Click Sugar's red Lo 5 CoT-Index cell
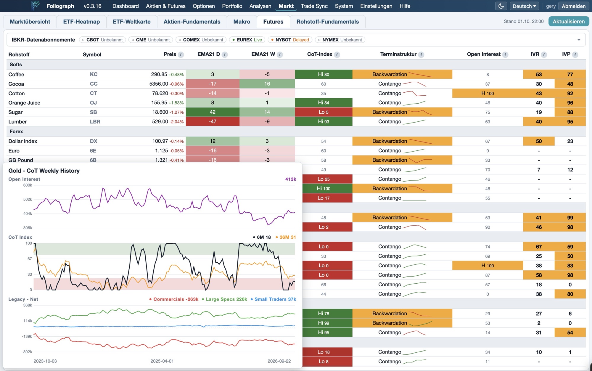 [x=324, y=112]
